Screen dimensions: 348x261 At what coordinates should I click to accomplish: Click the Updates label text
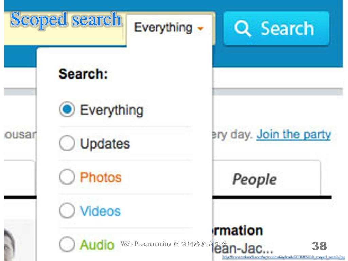coord(105,144)
